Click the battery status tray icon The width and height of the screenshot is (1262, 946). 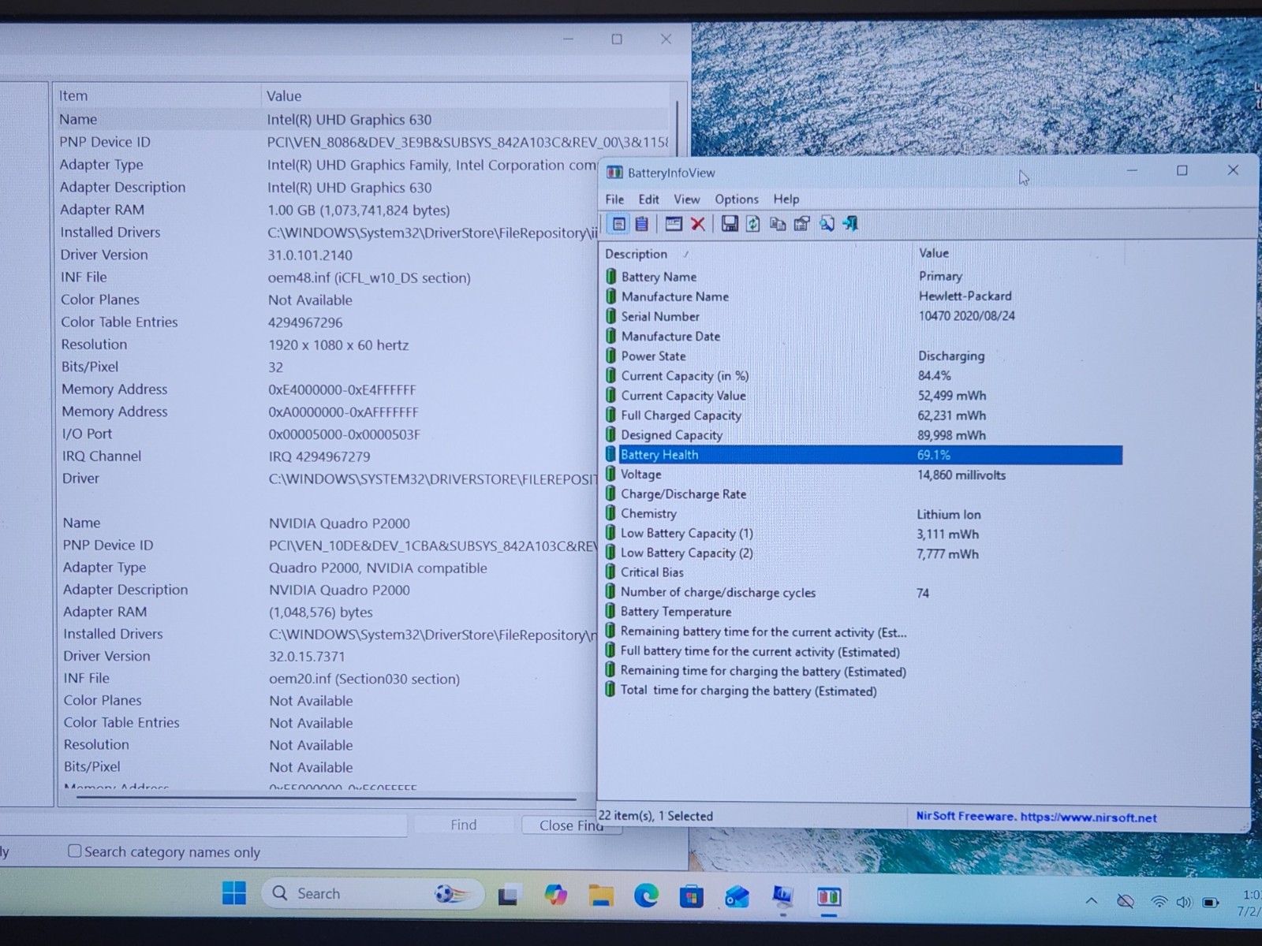(1211, 903)
